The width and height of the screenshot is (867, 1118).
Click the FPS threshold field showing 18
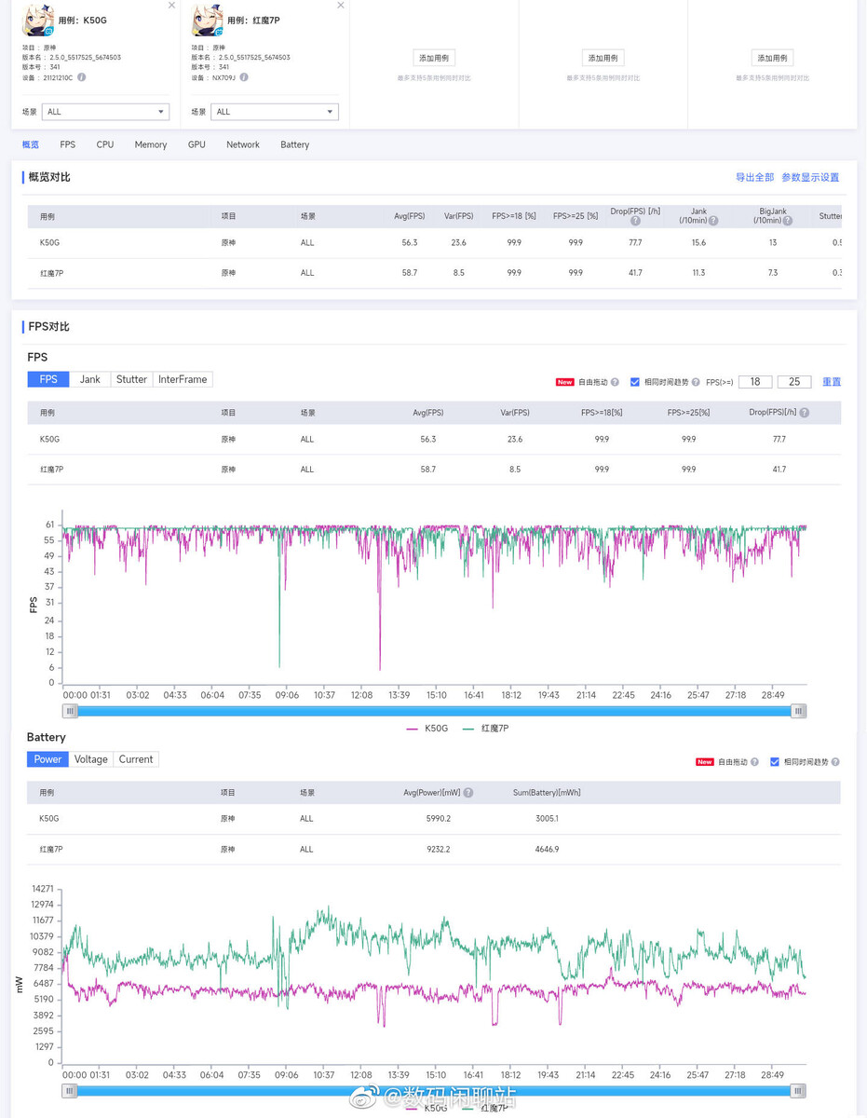coord(755,382)
